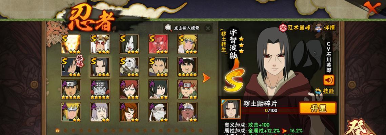Click the 点击输入搜索 search field
This screenshot has height=135, width=386.
(x=187, y=28)
